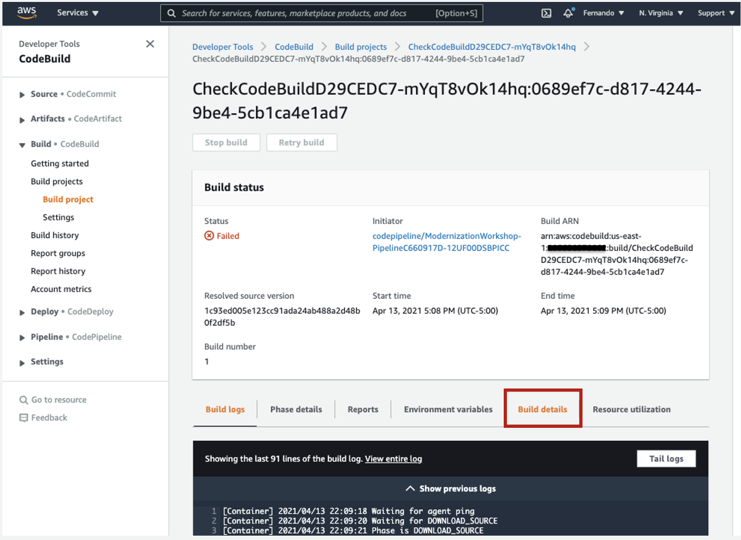The width and height of the screenshot is (741, 540).
Task: Expand the Deploy CodeDeploy section
Action: (22, 312)
